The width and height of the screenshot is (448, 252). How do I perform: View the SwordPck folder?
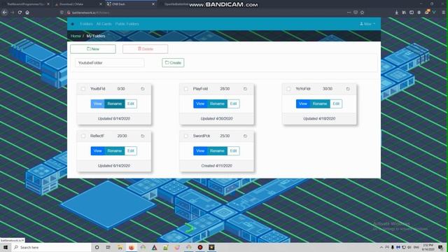click(x=200, y=151)
